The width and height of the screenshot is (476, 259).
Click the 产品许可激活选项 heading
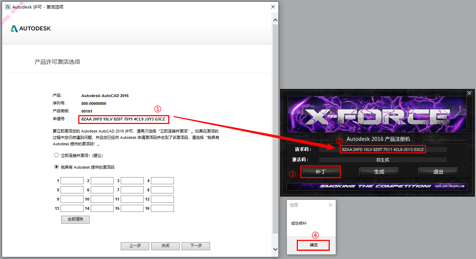57,62
